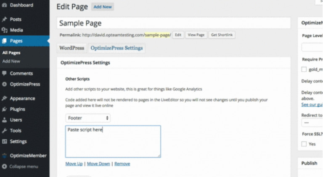Select the Pages menu label
The image size is (323, 177).
click(16, 41)
